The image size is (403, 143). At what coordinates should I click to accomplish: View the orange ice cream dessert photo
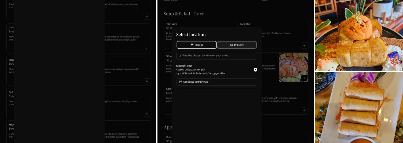[x=358, y=35]
